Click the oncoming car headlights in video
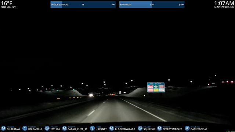Screen dimensions: 235x132 click(91, 95)
